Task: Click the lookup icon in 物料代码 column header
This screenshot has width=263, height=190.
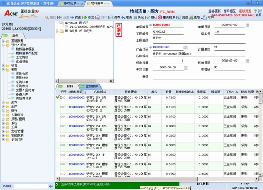Action: pyautogui.click(x=84, y=92)
